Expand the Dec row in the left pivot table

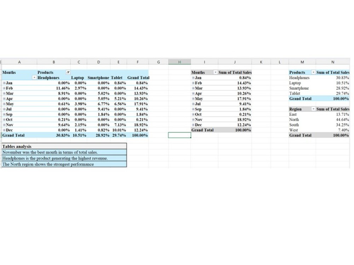[x=4, y=130]
